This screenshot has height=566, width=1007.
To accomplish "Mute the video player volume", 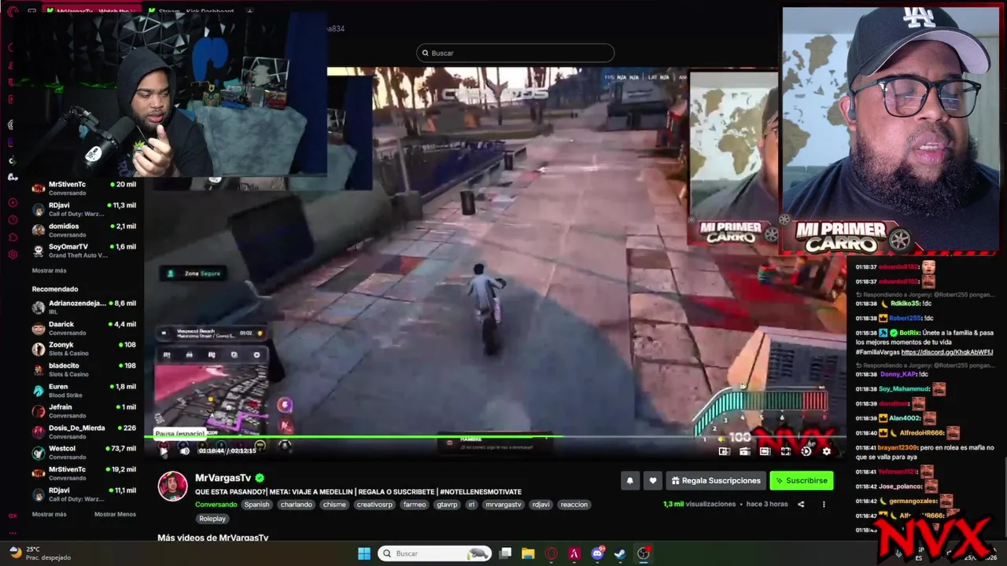I will 184,451.
